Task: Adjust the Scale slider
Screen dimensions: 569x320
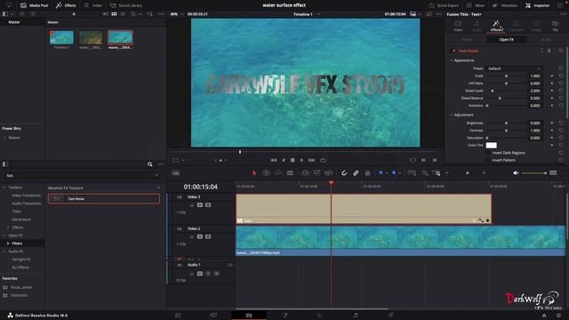Action: 506,76
